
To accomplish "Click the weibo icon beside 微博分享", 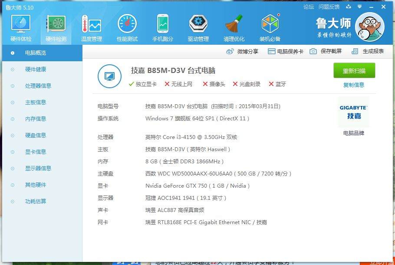I will [x=230, y=51].
